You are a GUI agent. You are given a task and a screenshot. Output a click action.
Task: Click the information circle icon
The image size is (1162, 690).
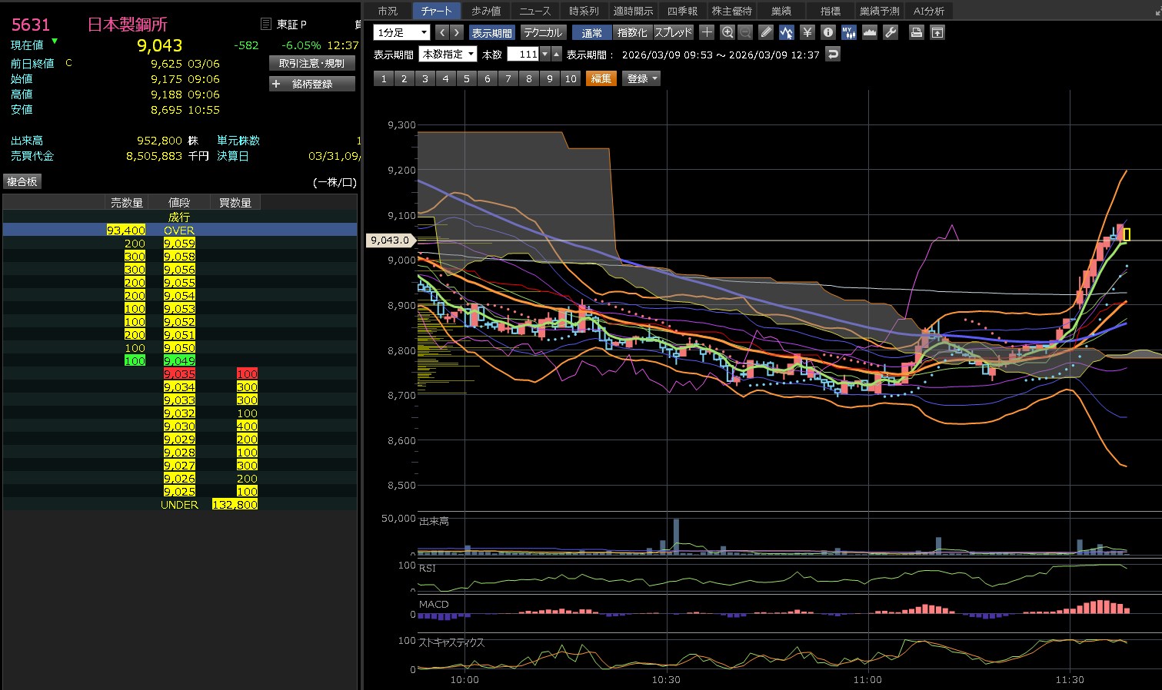click(x=827, y=32)
